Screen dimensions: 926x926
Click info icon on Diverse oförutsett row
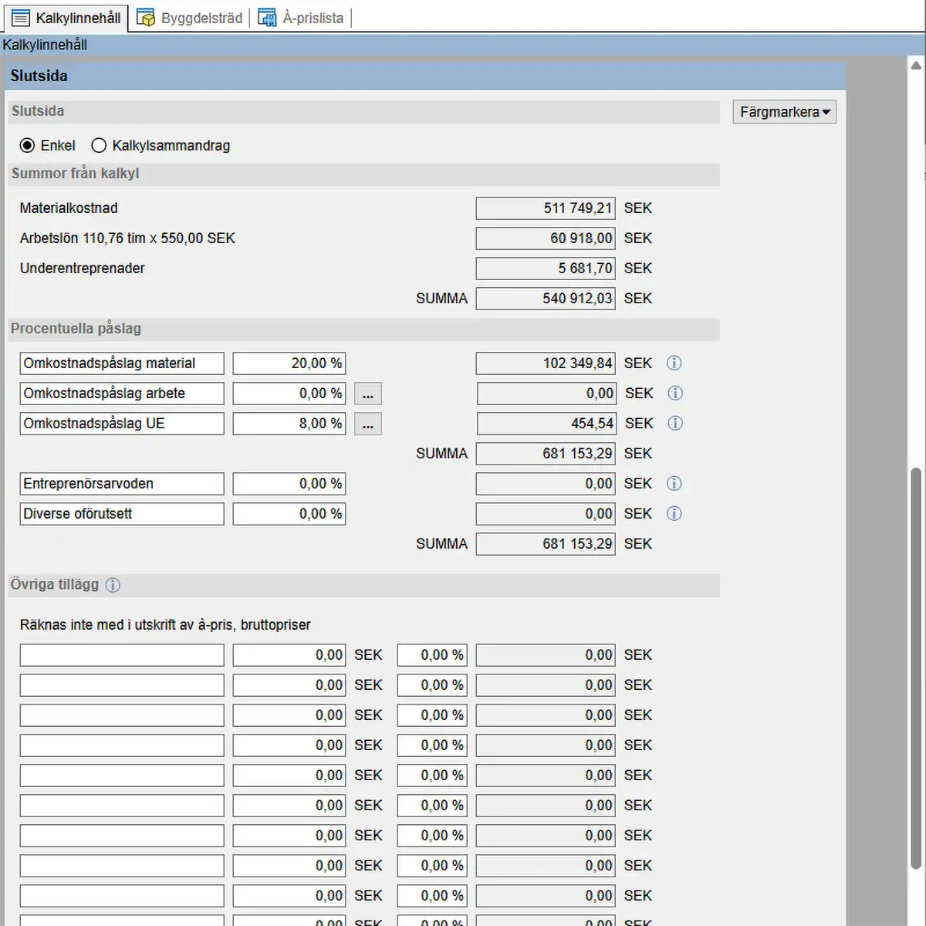tap(674, 513)
